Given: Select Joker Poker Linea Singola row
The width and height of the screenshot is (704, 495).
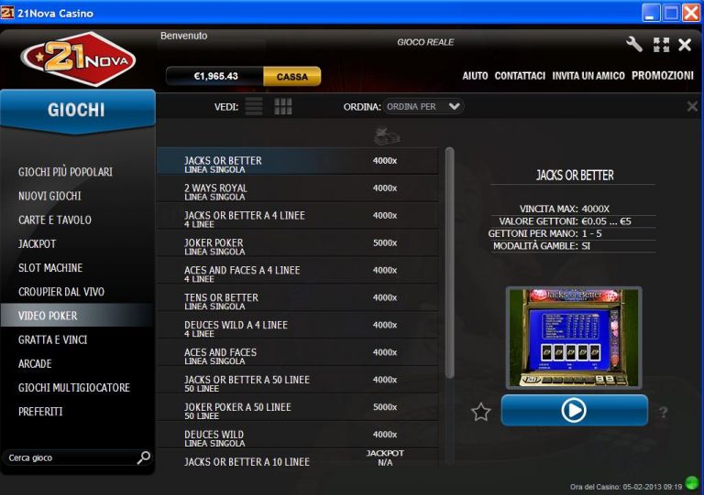Looking at the screenshot, I should (298, 243).
